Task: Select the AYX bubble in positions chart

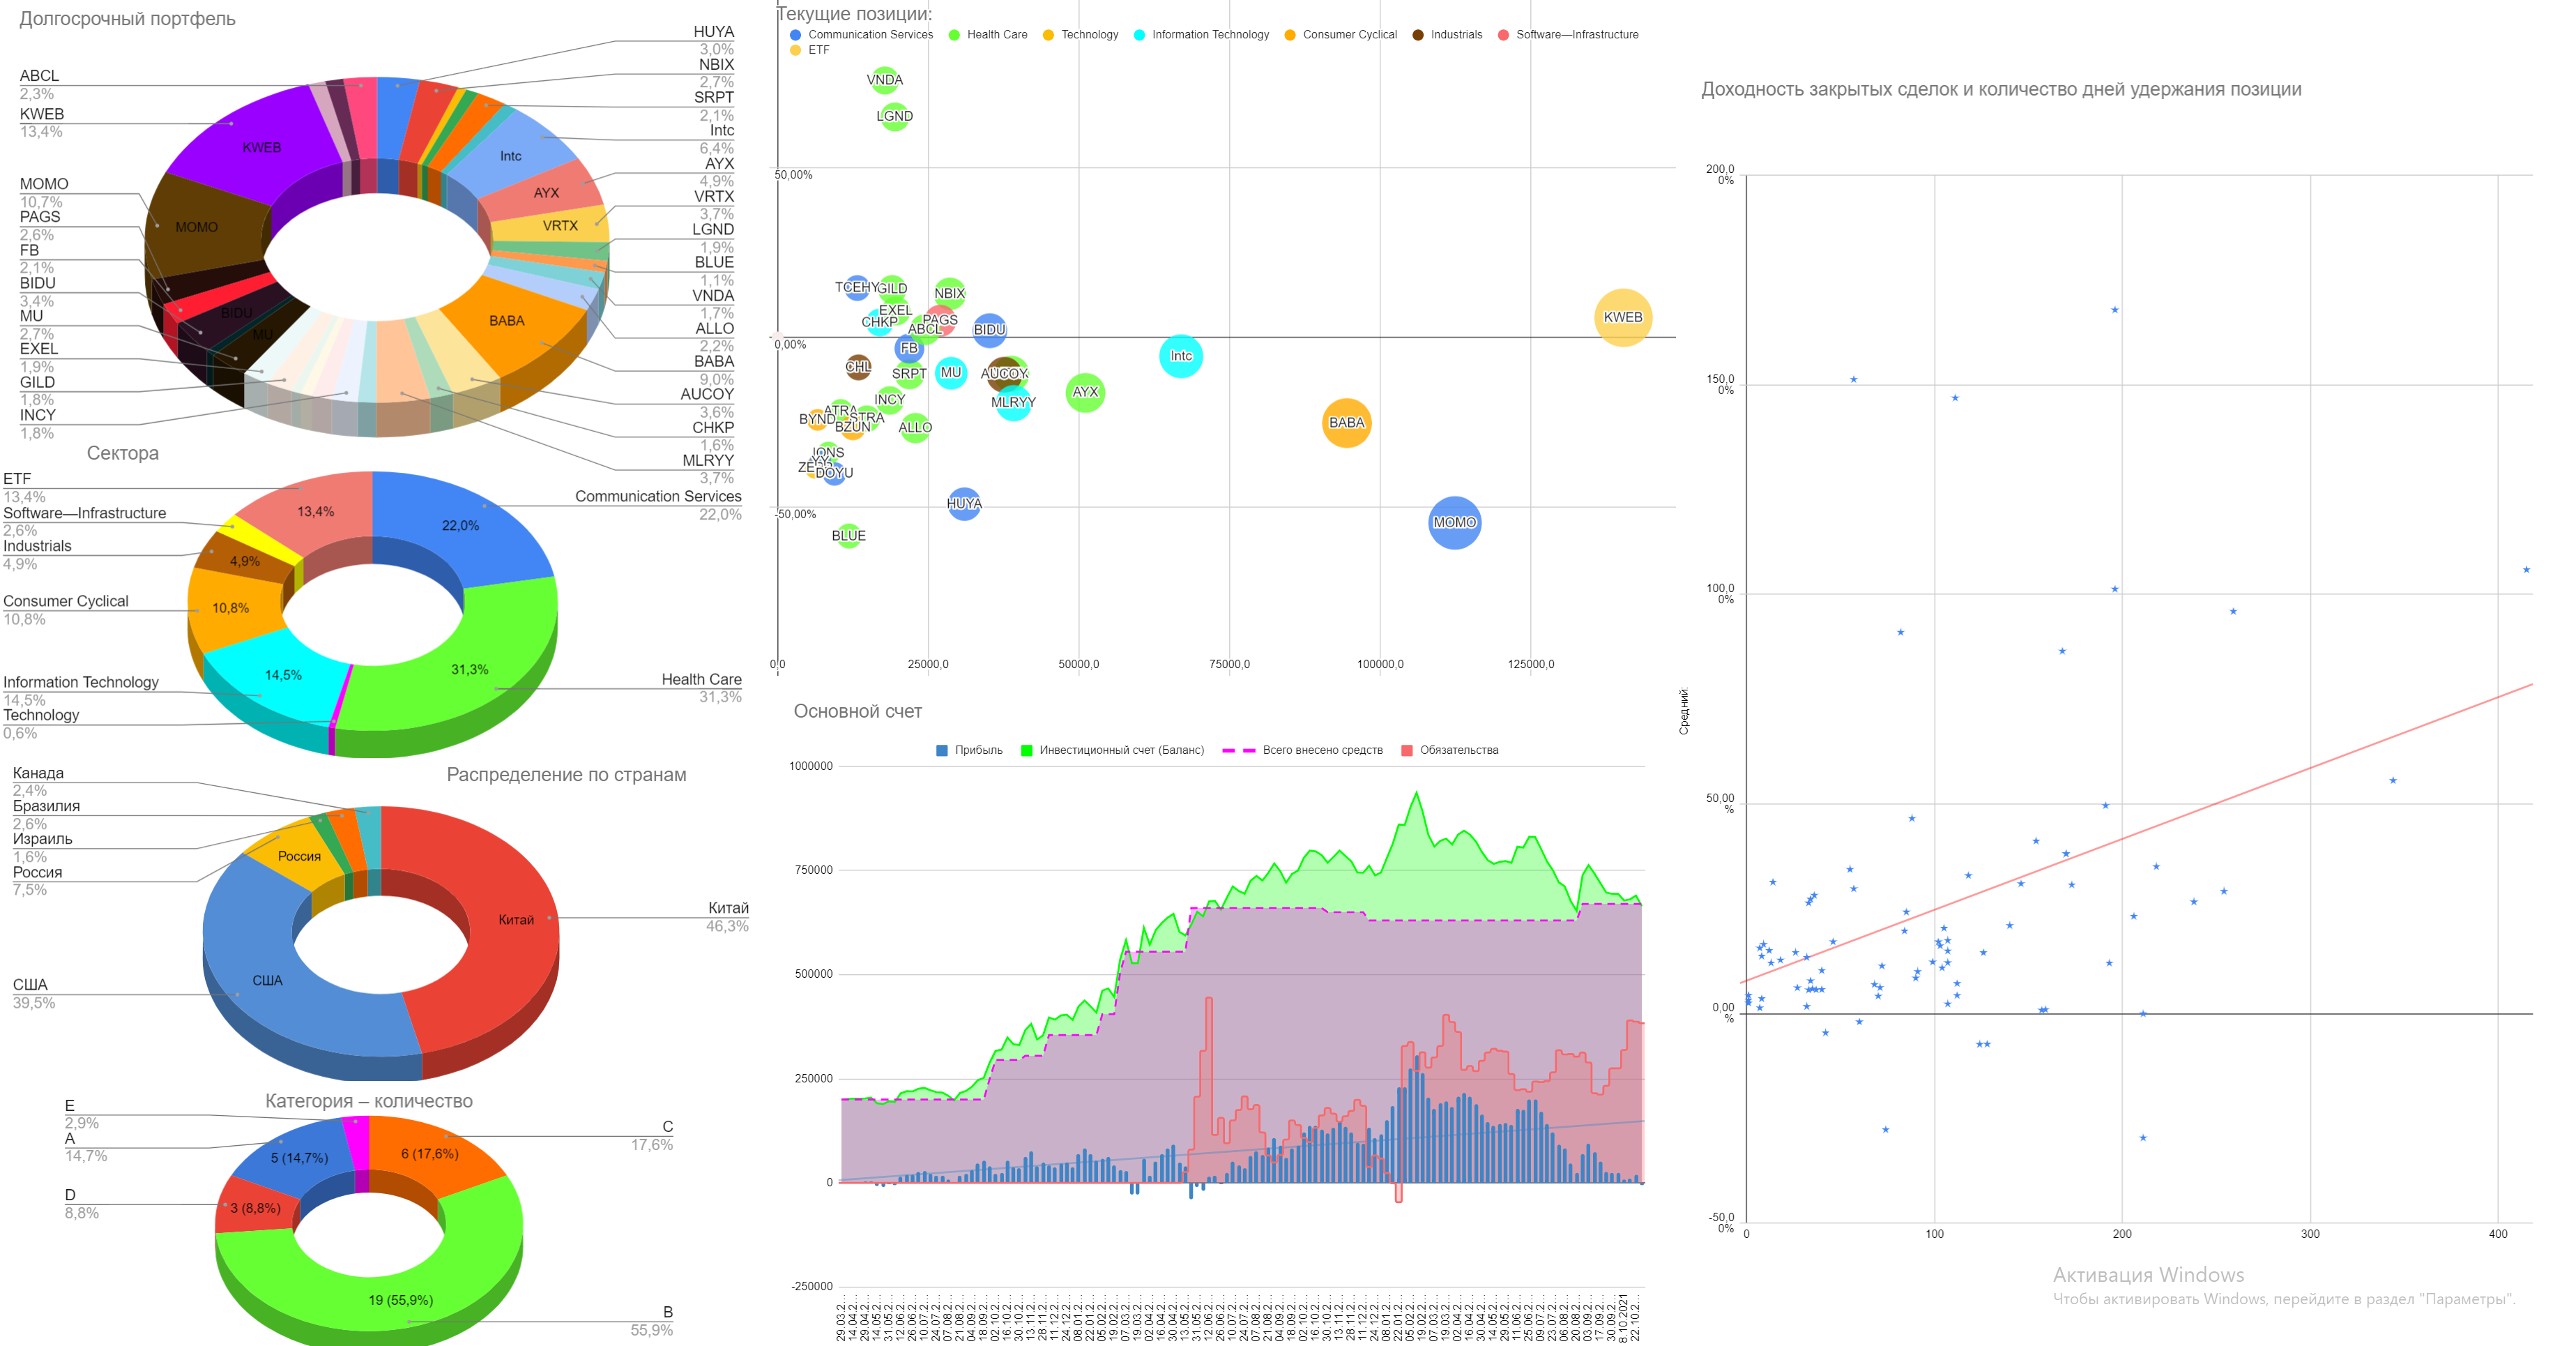Action: point(1085,392)
